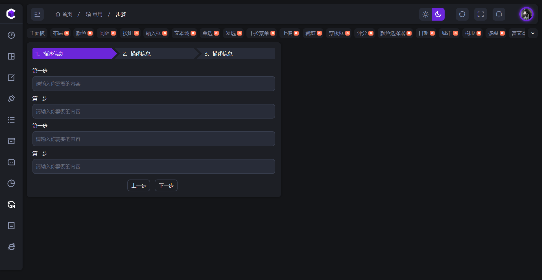
Task: Close the 树形 tab
Action: 479,33
